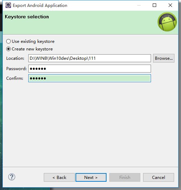Open the help question mark icon
Viewport: 181px width, 190px height.
12,177
